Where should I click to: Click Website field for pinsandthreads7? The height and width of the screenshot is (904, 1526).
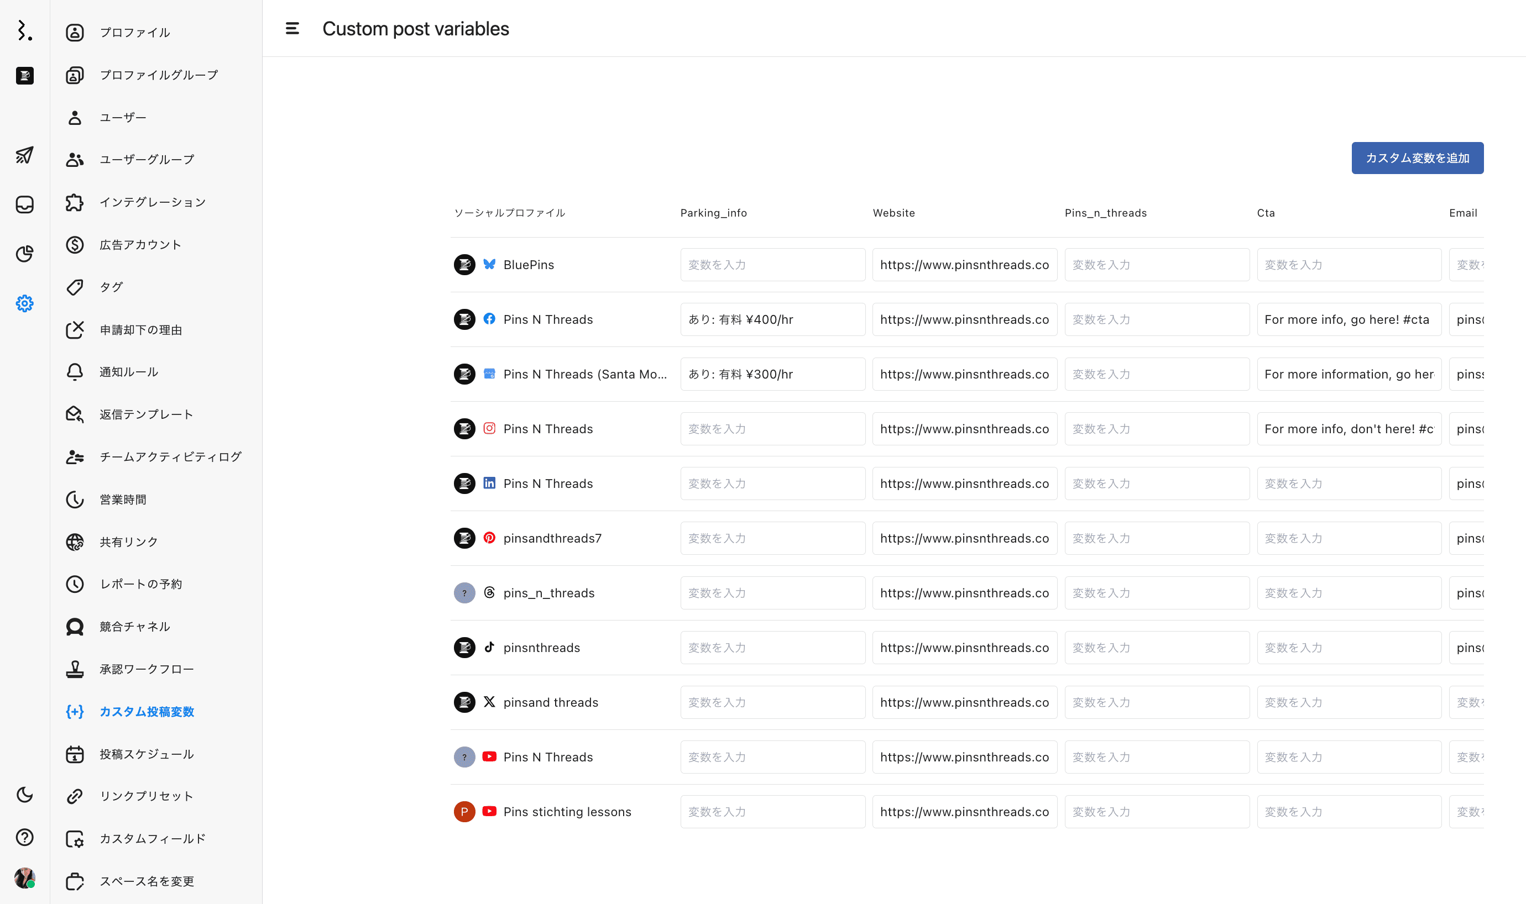[x=964, y=539]
